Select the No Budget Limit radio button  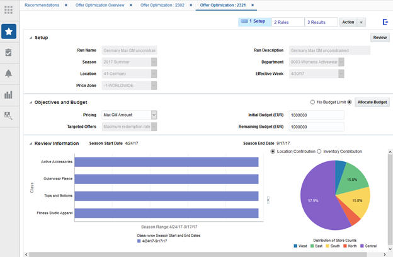coord(312,102)
